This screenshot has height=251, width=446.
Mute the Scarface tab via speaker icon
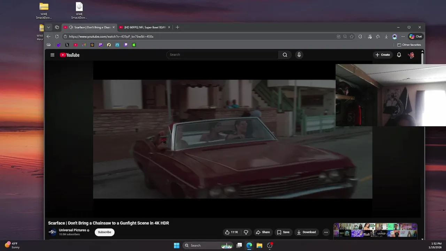pyautogui.click(x=71, y=27)
